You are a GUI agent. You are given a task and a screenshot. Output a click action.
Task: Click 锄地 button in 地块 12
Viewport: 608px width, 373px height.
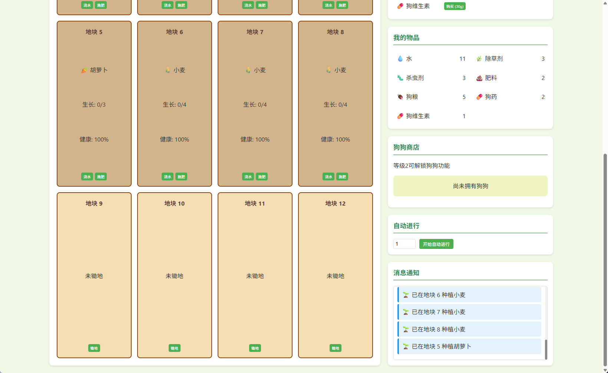click(x=336, y=348)
